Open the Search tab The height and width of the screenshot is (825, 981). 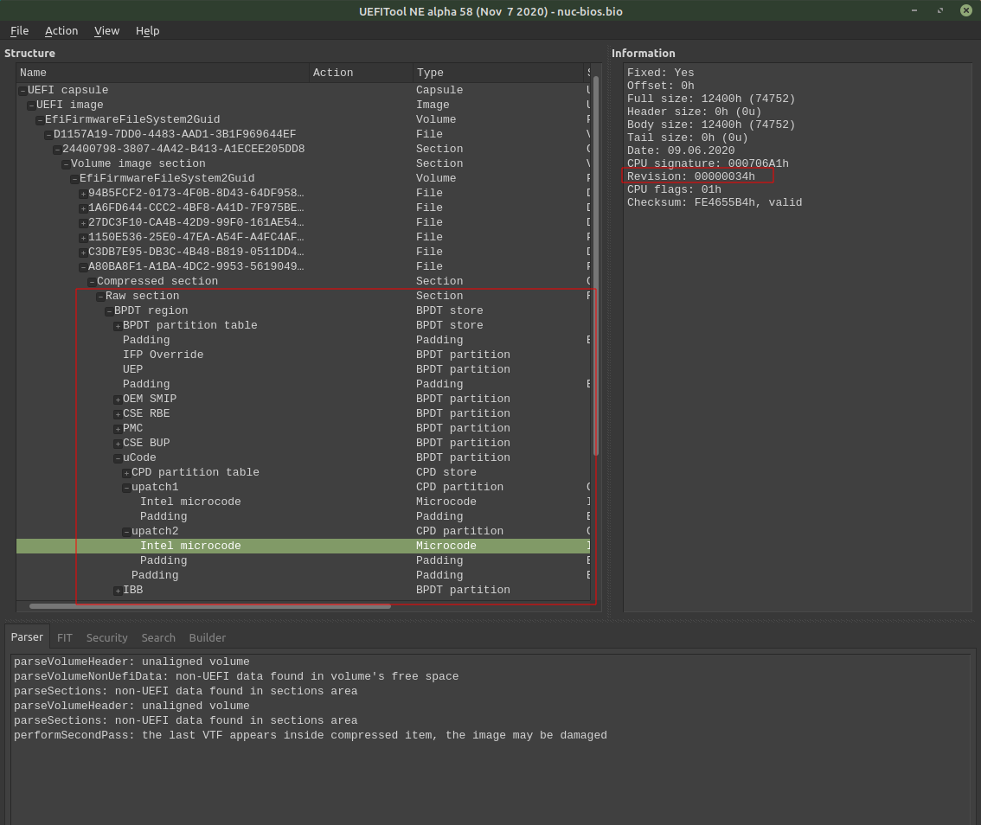[158, 637]
